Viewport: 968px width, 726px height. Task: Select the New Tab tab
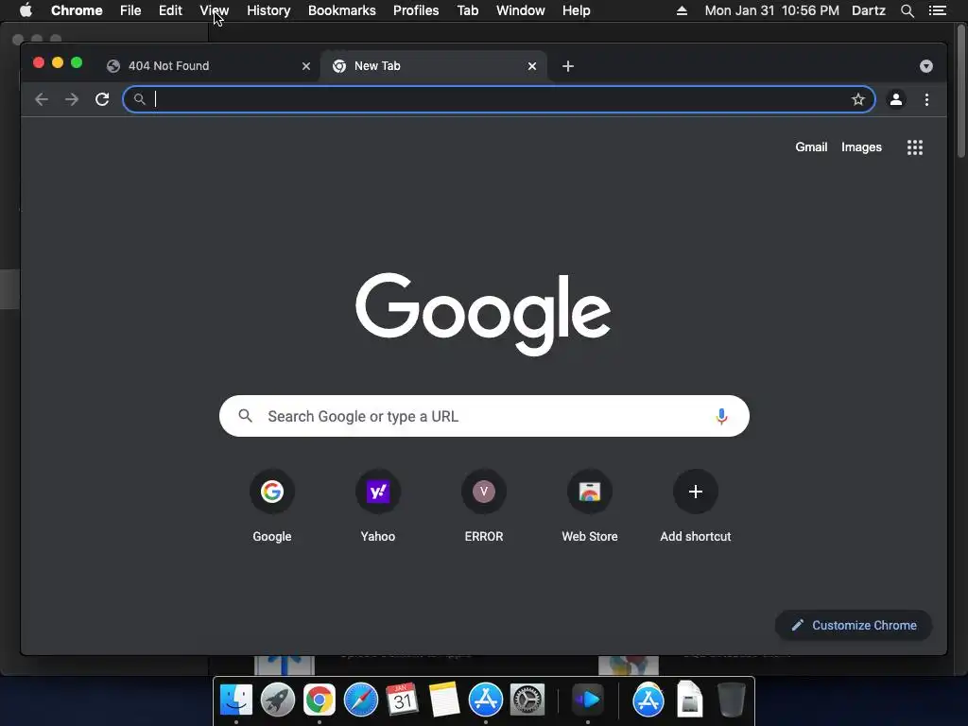point(433,66)
